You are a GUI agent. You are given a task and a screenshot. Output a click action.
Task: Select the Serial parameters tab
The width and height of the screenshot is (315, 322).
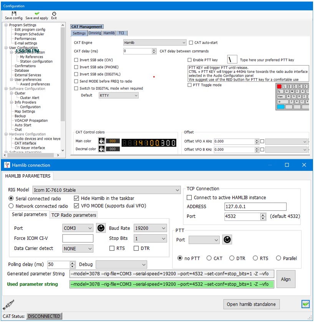pyautogui.click(x=30, y=215)
